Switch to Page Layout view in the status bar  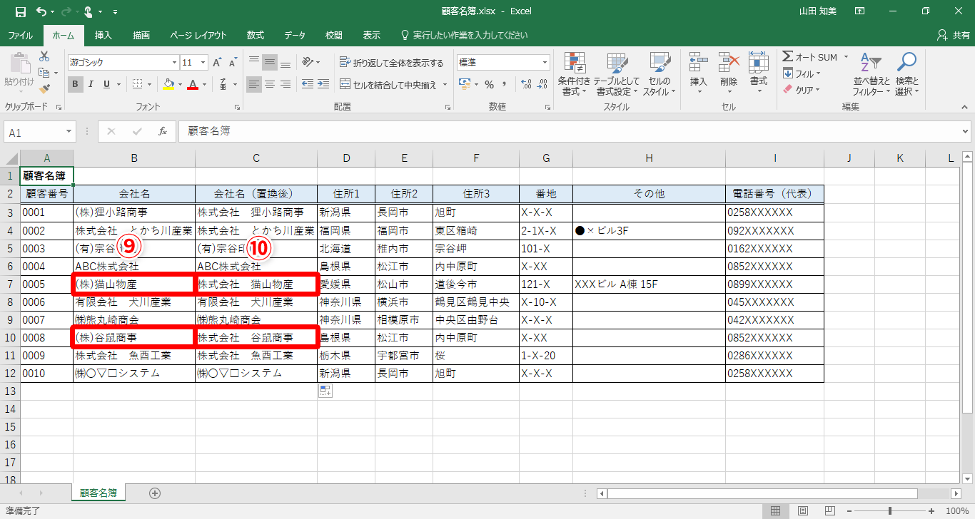[x=803, y=511]
